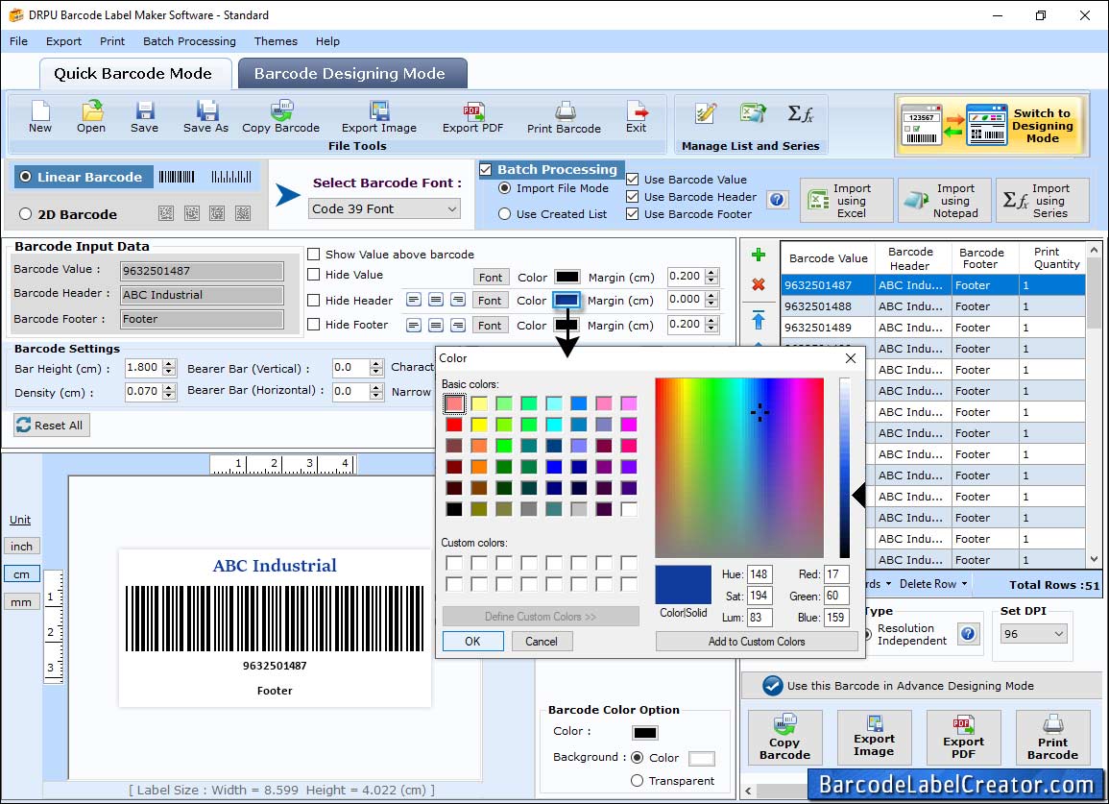Click Switch to Designing Mode
The image size is (1109, 804).
[x=990, y=126]
